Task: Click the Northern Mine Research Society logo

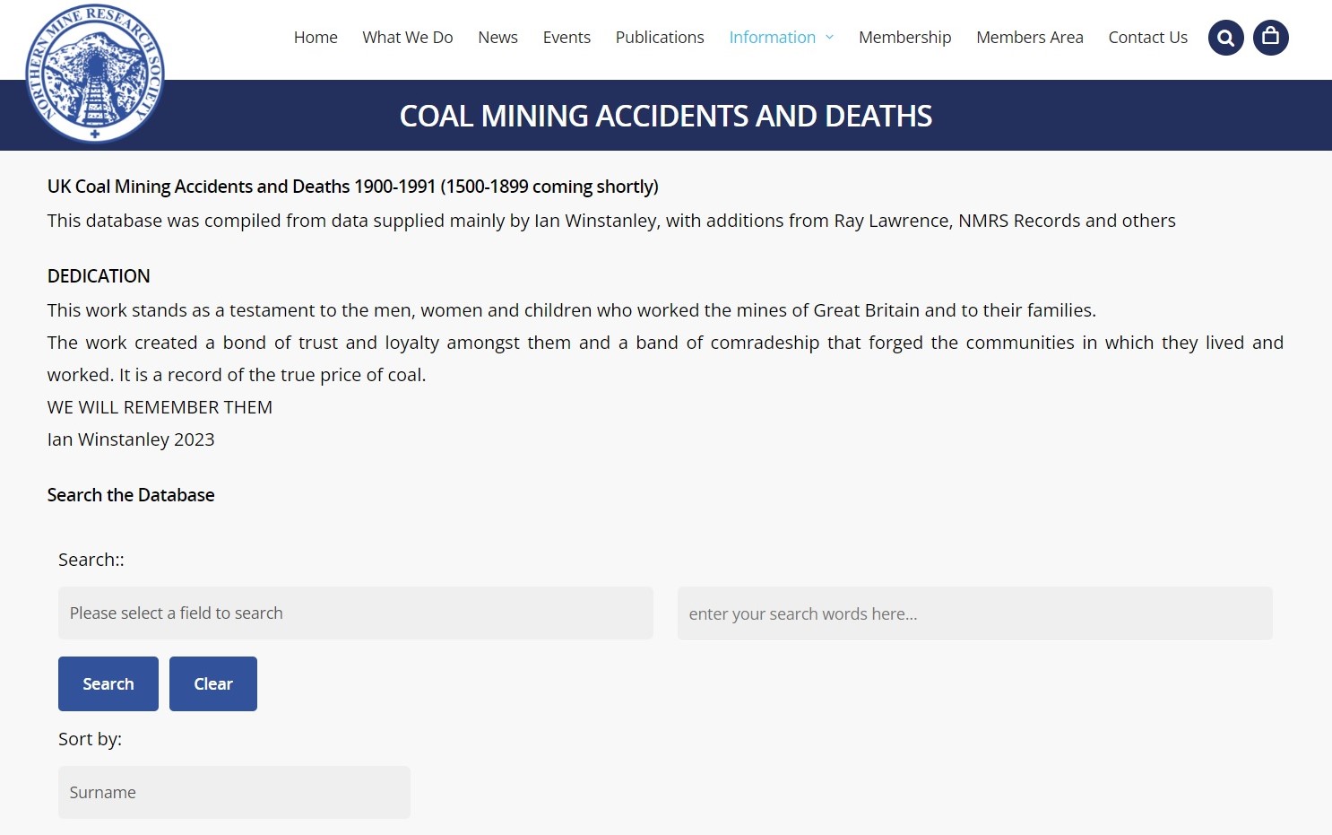Action: pyautogui.click(x=95, y=74)
